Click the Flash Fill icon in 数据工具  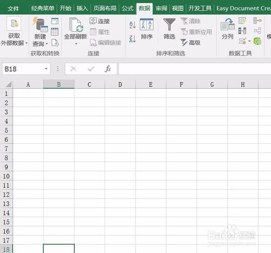coord(242,21)
